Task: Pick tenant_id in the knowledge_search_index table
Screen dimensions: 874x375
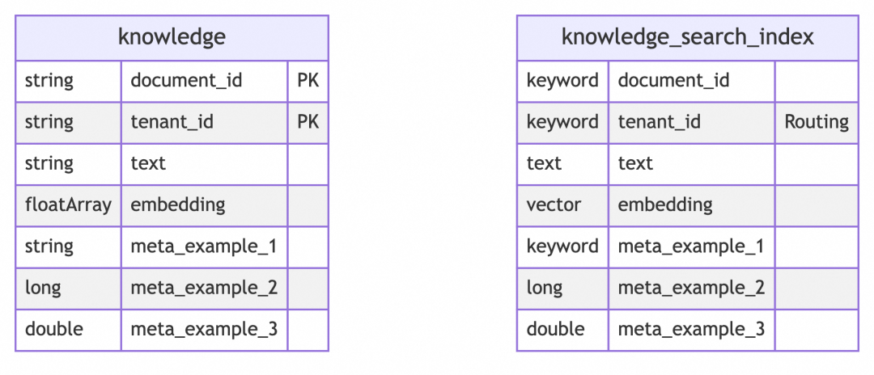Action: 660,122
